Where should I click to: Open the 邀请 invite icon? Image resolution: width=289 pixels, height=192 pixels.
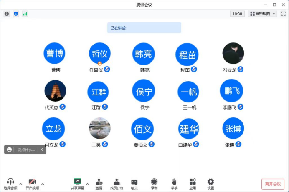click(x=99, y=183)
